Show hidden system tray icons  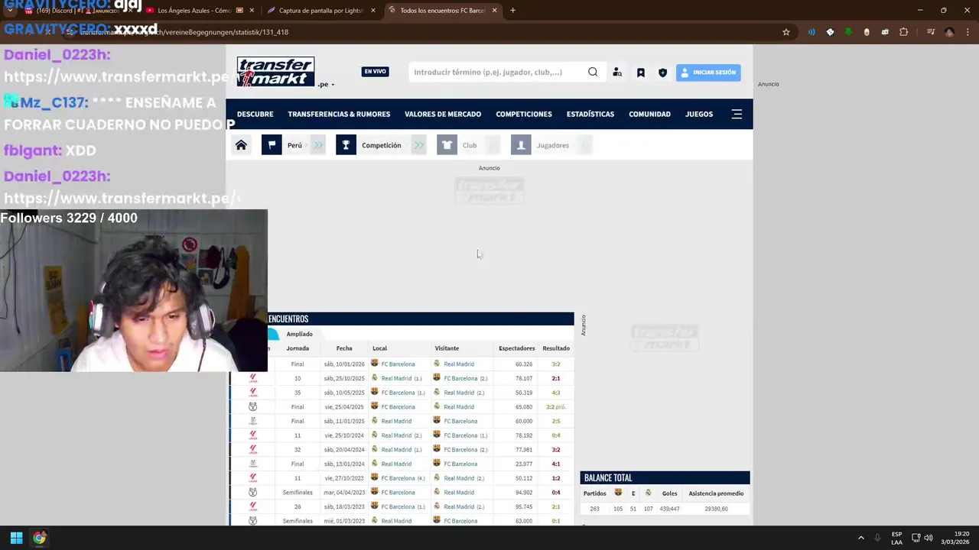click(860, 538)
